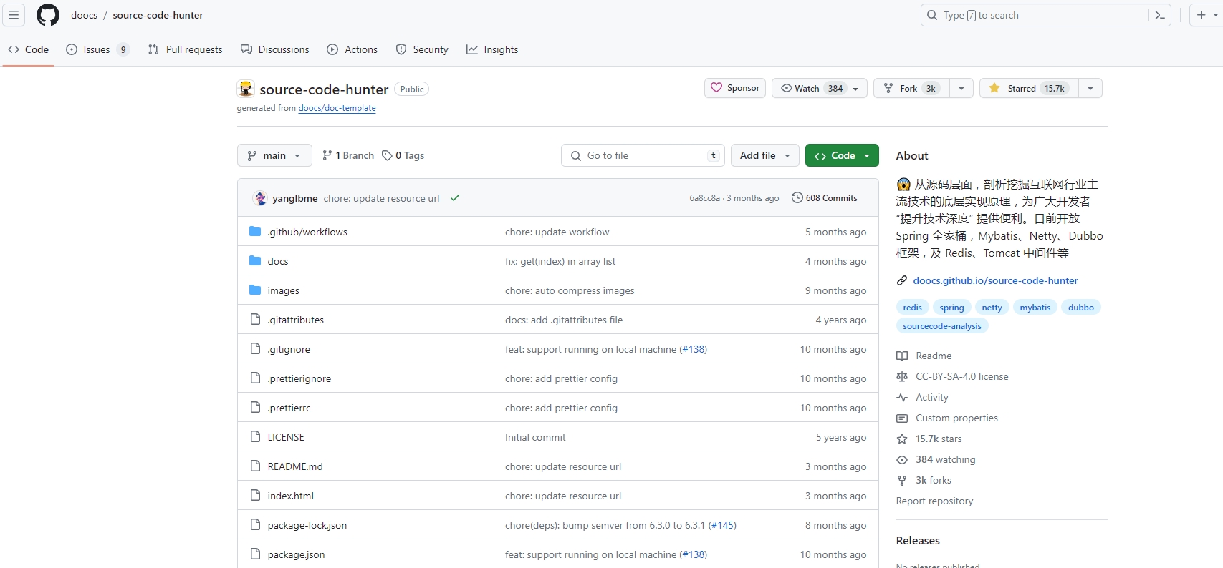Image resolution: width=1223 pixels, height=568 pixels.
Task: Open 'fix: get(index) in array list' commit
Action: pos(560,261)
